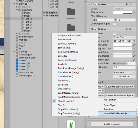This screenshot has width=138, height=128.
Task: Disable the Outline component checkbox
Action: point(96,4)
